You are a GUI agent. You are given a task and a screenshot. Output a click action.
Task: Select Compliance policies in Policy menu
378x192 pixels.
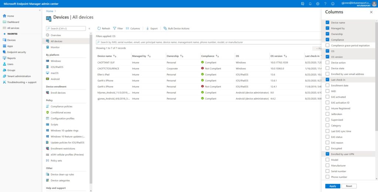pyautogui.click(x=61, y=107)
